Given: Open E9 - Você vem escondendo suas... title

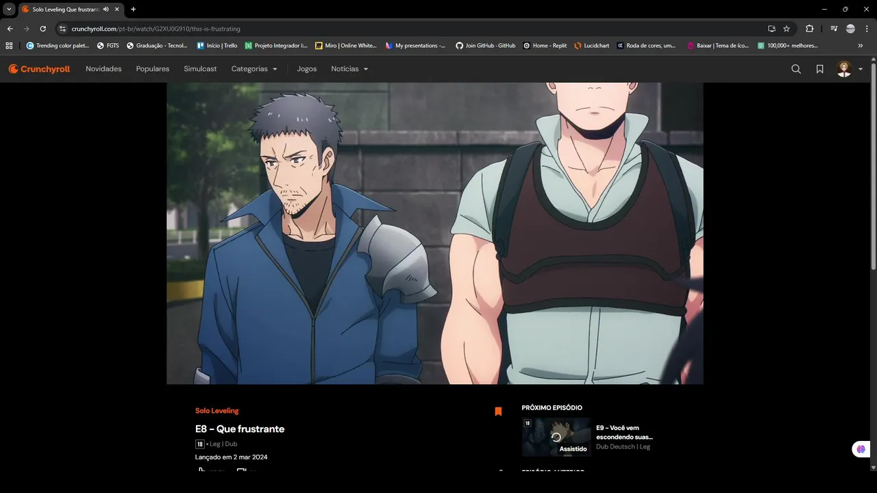Looking at the screenshot, I should [624, 432].
